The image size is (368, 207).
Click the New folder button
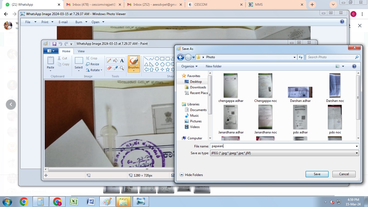tap(214, 66)
